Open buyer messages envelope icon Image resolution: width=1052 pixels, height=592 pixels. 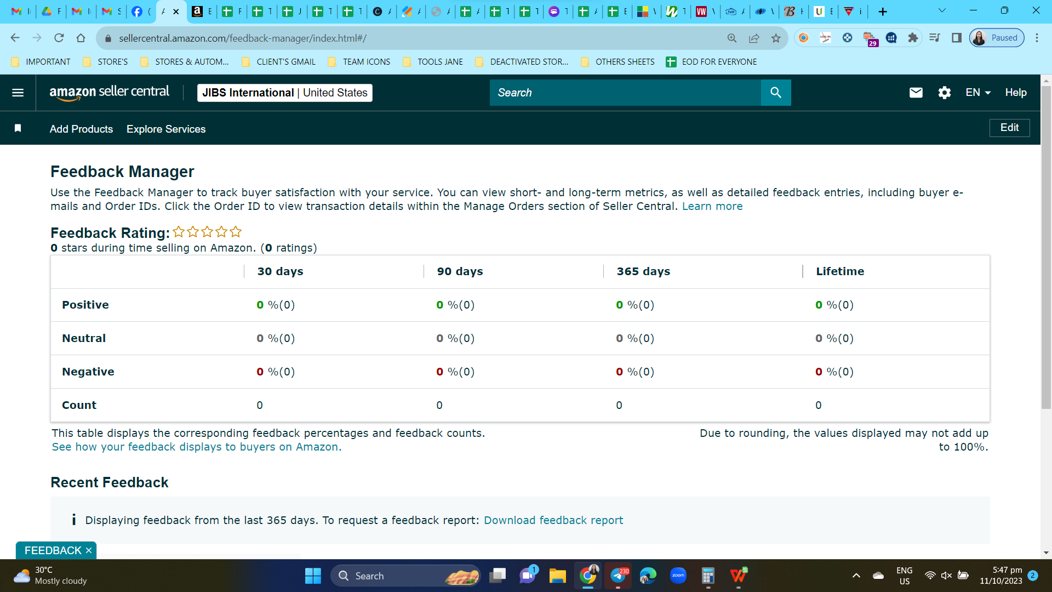[916, 93]
